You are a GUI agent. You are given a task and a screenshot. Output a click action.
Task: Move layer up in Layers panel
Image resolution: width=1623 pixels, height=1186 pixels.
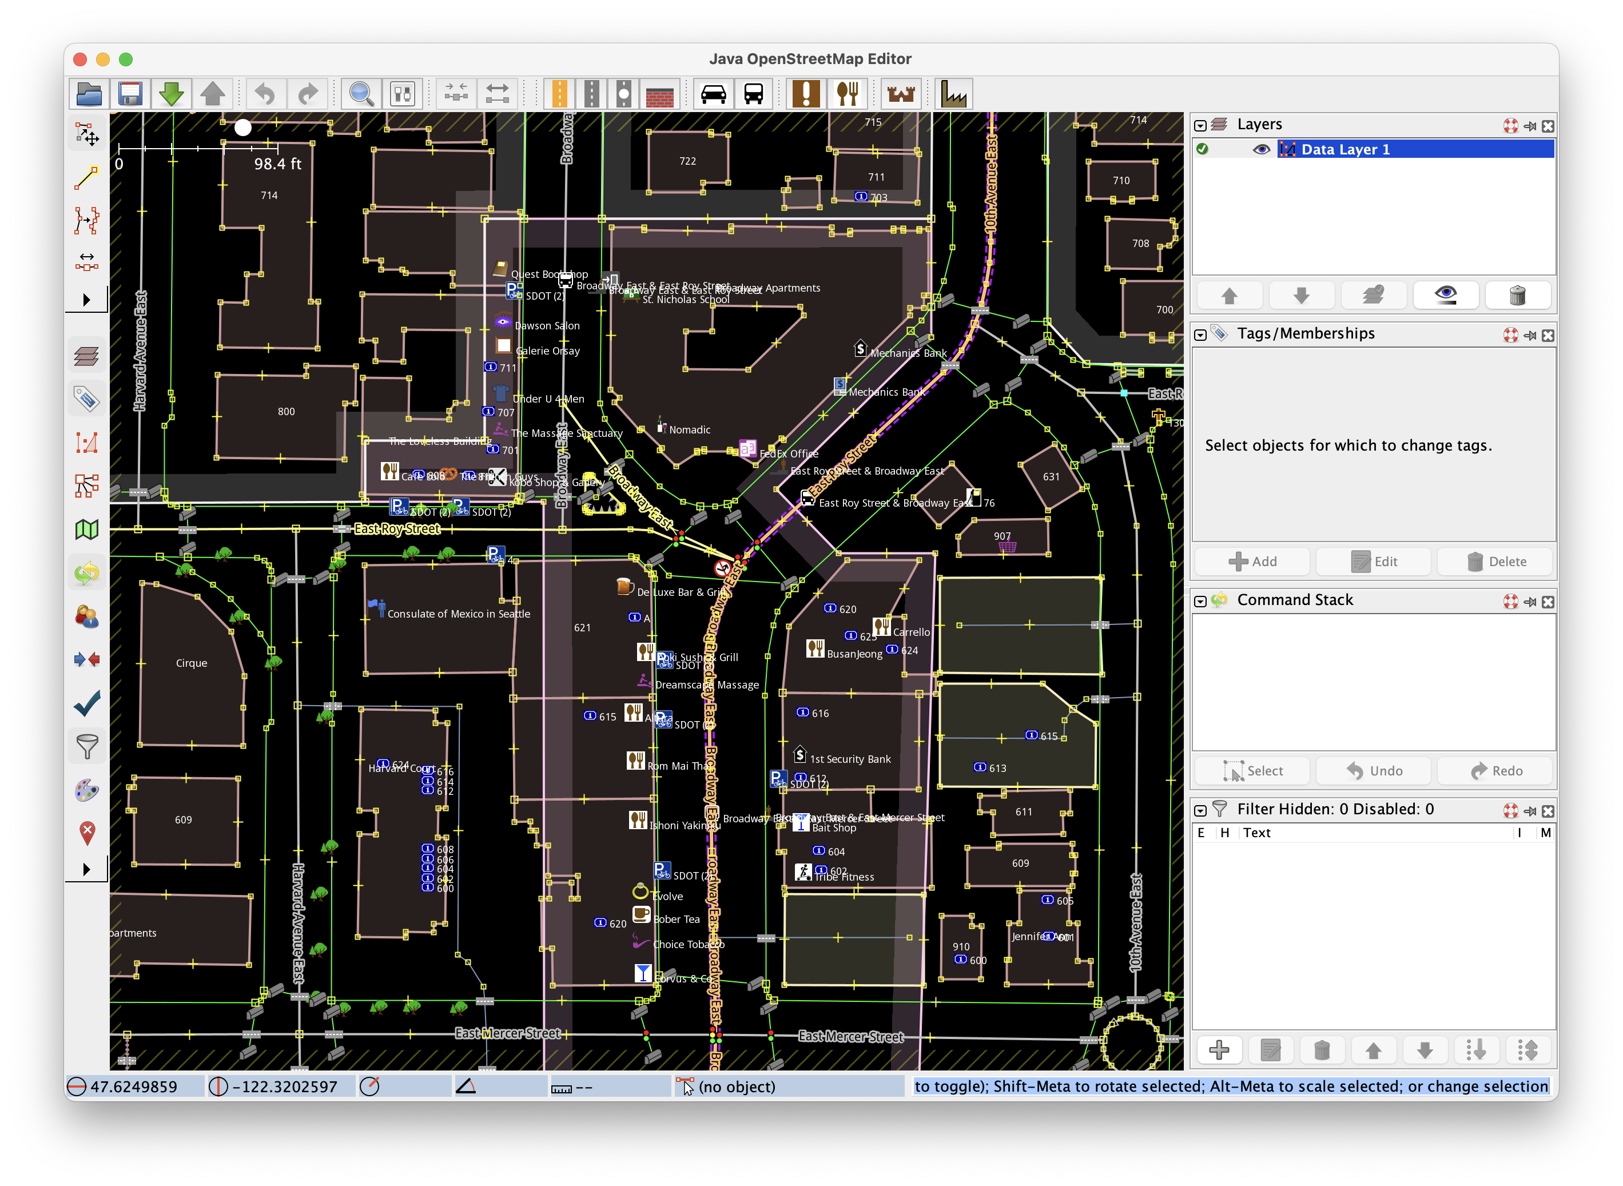tap(1229, 295)
